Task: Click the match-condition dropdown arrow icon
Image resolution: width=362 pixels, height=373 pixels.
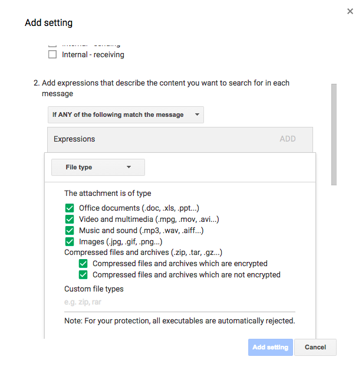Action: [x=197, y=115]
